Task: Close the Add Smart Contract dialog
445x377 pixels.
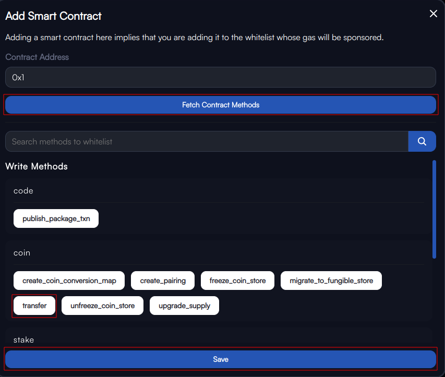Action: pyautogui.click(x=433, y=14)
